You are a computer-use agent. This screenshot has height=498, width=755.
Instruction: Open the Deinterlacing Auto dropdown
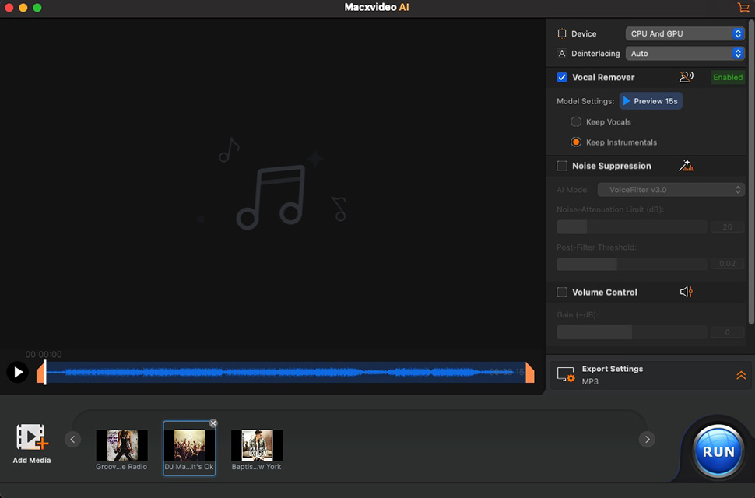[x=685, y=54]
